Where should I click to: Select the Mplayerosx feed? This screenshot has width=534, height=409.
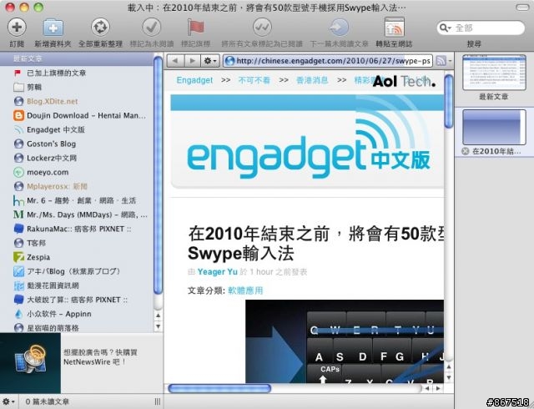point(77,186)
